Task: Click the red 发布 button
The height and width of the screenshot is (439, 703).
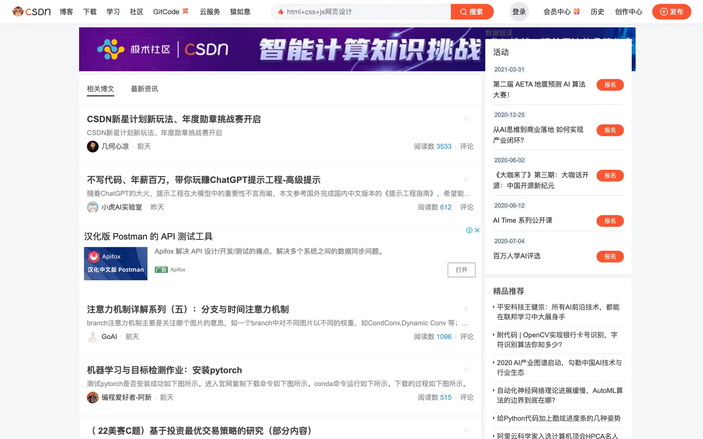Action: coord(672,12)
